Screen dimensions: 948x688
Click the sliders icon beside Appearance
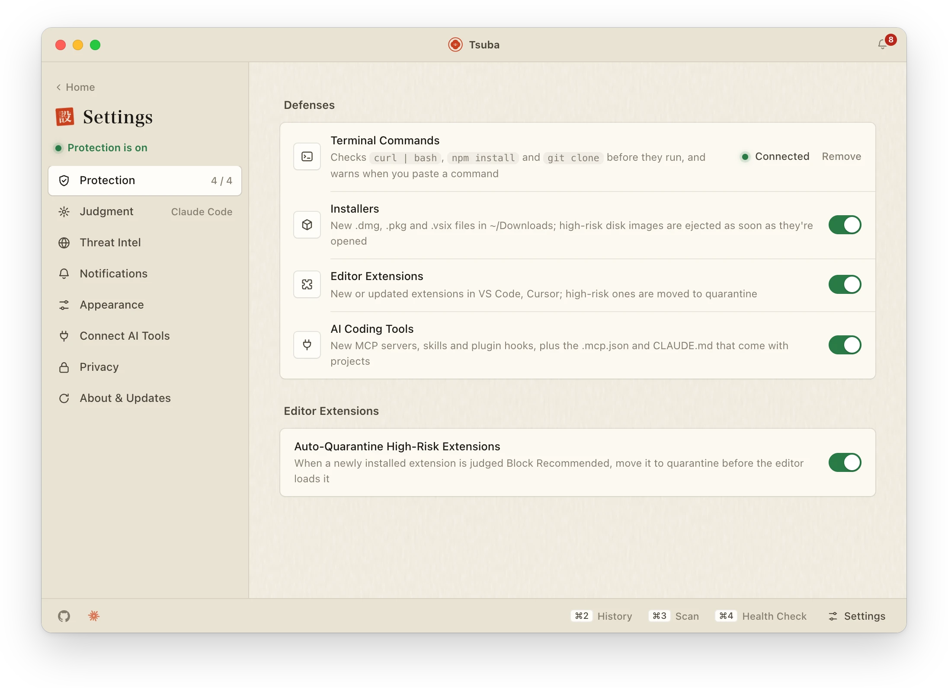tap(64, 305)
